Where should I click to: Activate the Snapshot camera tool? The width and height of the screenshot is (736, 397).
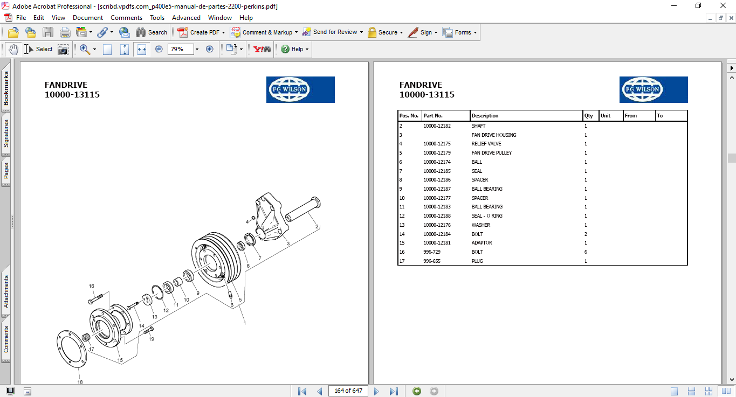(63, 49)
